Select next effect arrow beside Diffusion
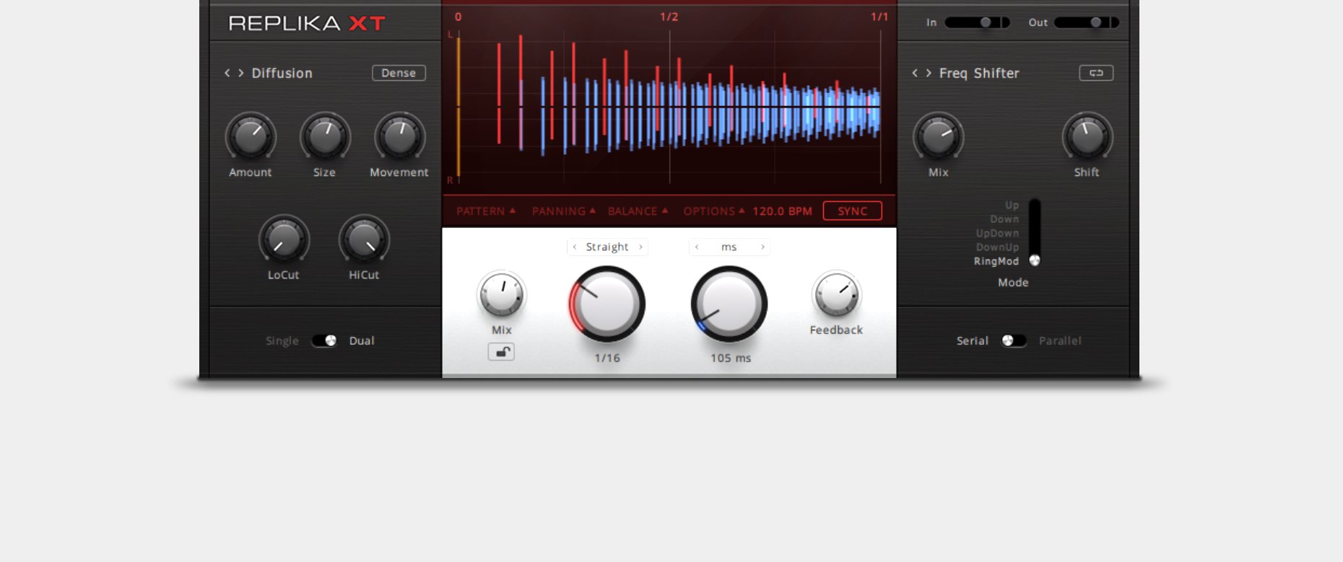Viewport: 1343px width, 562px height. (x=241, y=73)
